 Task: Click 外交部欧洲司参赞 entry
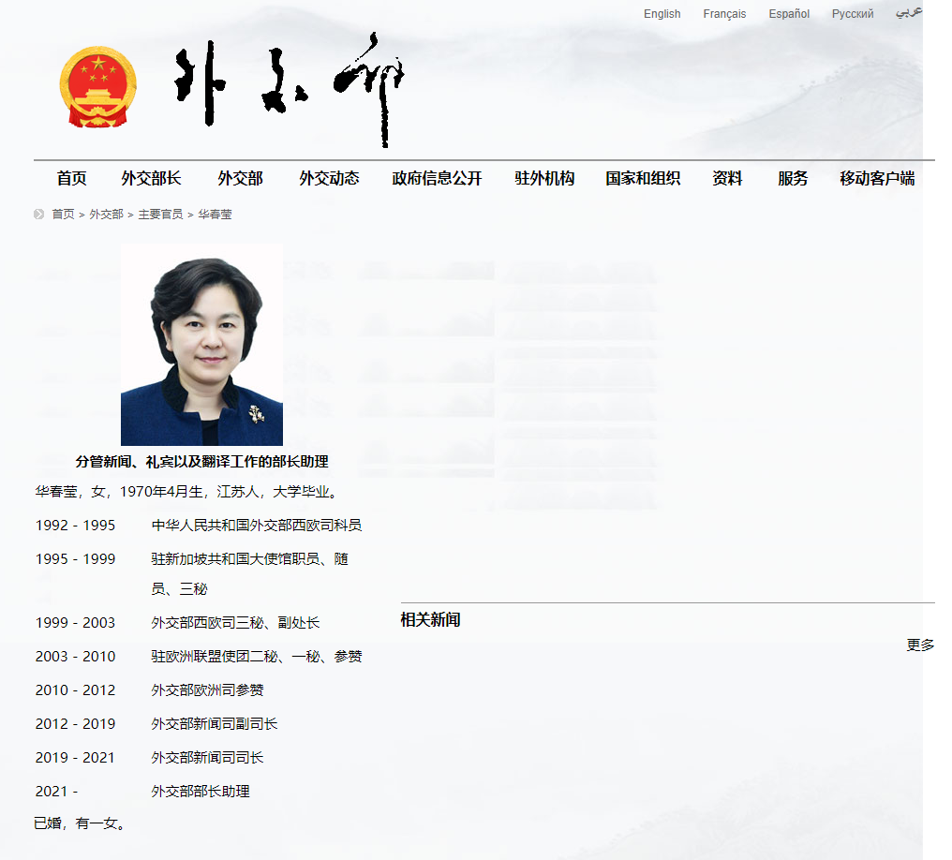click(208, 690)
